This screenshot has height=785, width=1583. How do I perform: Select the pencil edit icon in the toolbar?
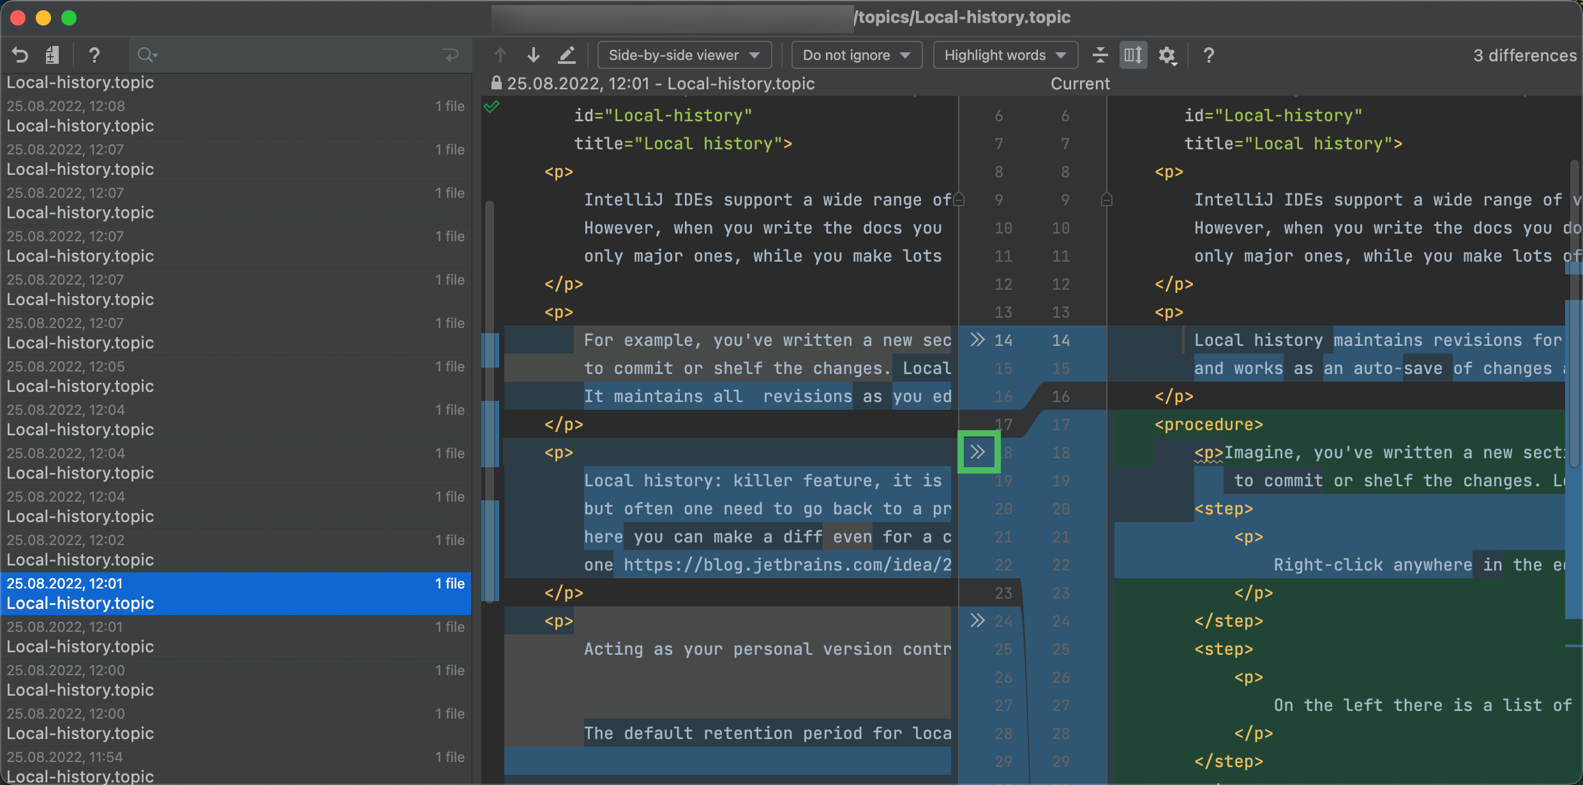[x=567, y=55]
